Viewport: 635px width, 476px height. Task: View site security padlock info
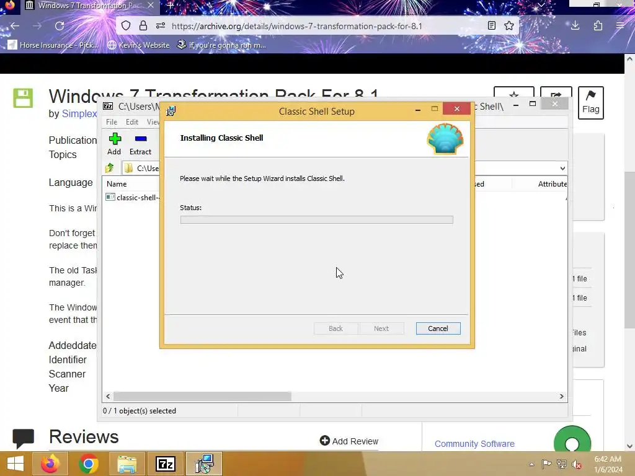pyautogui.click(x=143, y=26)
